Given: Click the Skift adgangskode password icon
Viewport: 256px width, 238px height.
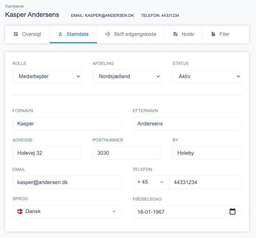Looking at the screenshot, I should click(x=108, y=34).
